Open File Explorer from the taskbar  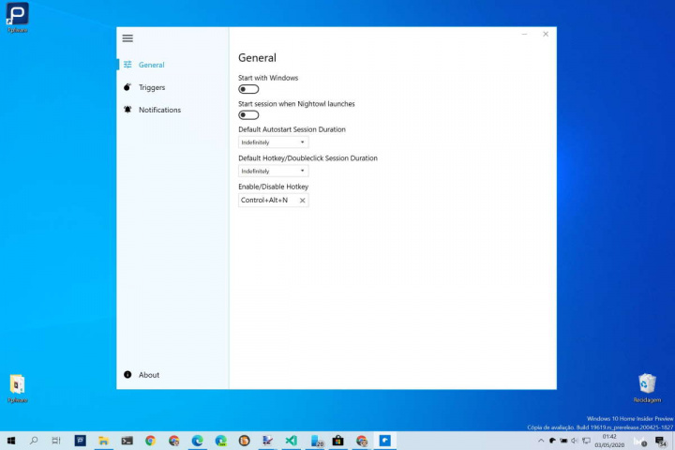click(x=103, y=441)
